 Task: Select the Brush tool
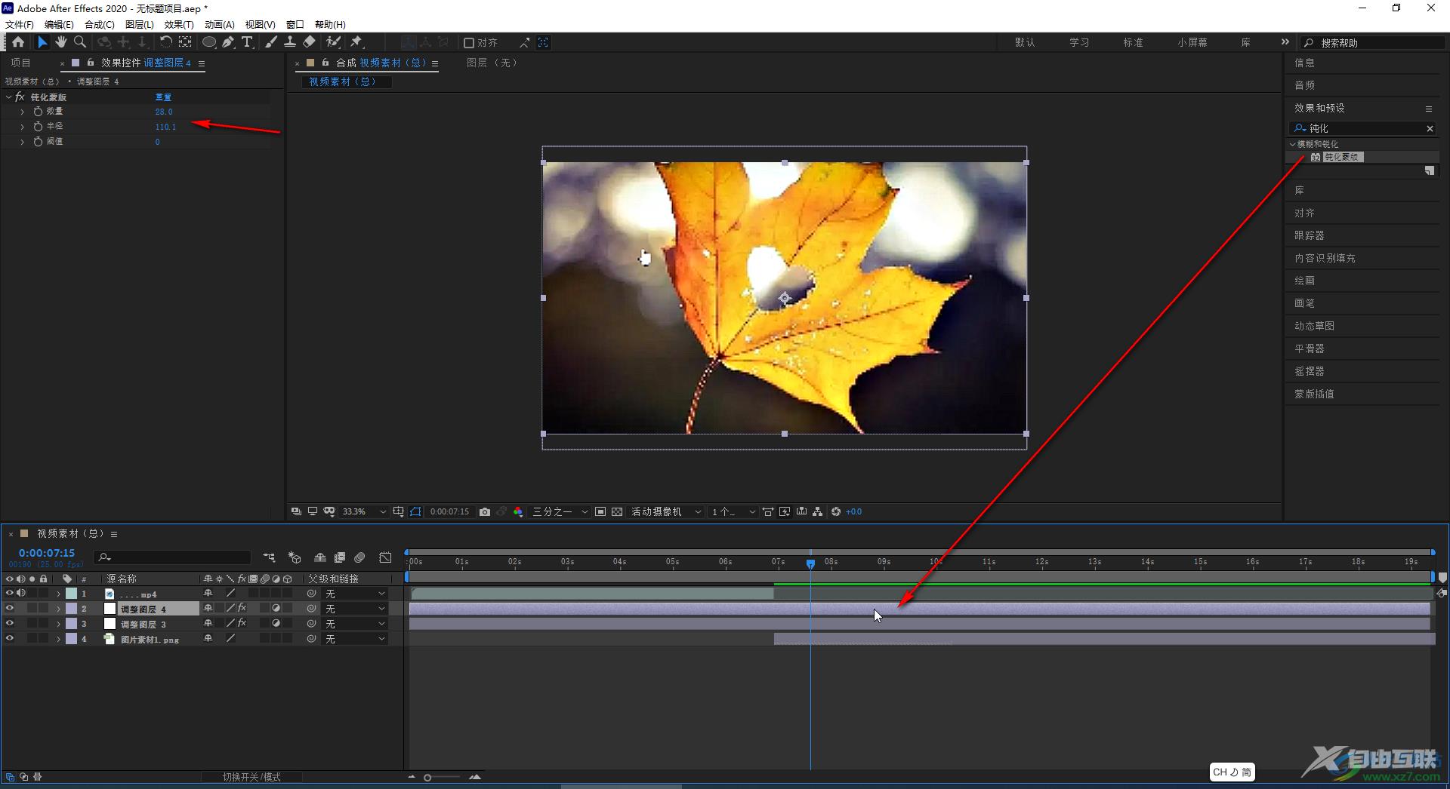coord(271,42)
